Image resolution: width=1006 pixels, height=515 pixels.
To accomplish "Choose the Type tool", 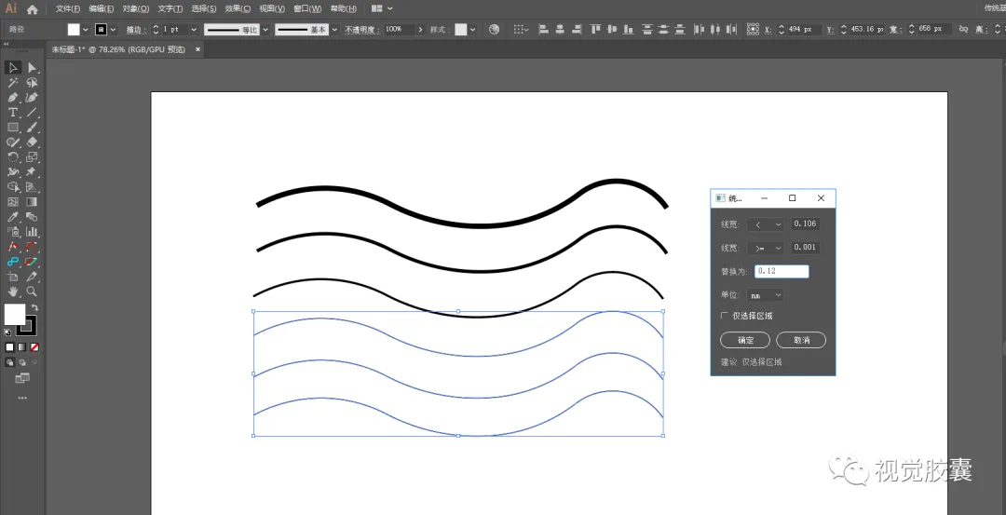I will click(13, 113).
